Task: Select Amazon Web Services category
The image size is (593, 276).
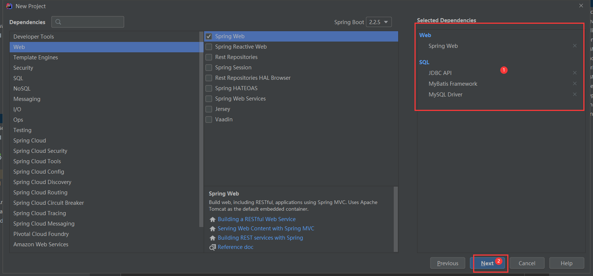Action: coord(104,244)
